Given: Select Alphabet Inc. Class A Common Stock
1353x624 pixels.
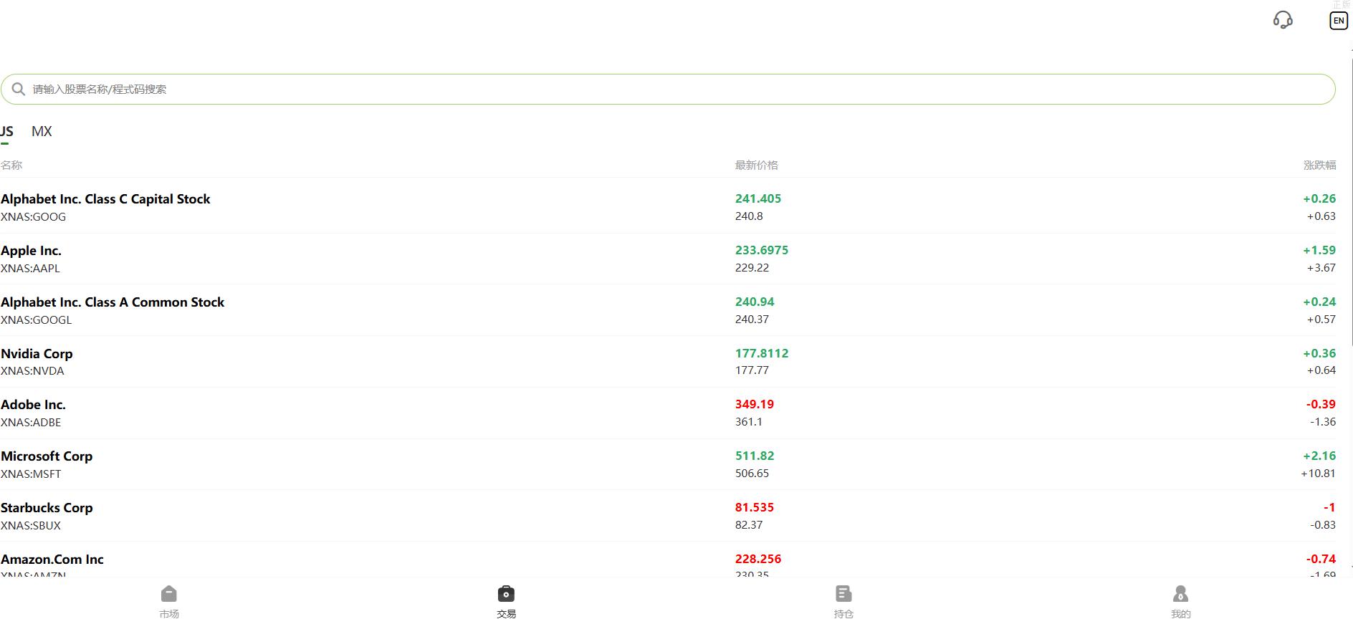Looking at the screenshot, I should coord(113,302).
